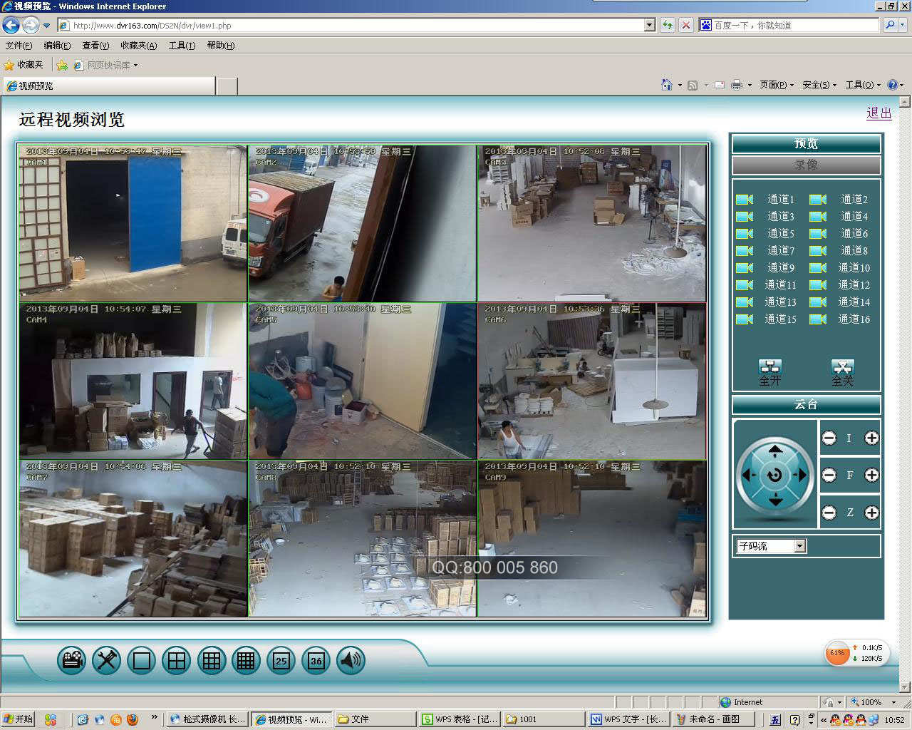Image resolution: width=912 pixels, height=730 pixels.
Task: Select the 预览 preview button
Action: click(x=807, y=143)
